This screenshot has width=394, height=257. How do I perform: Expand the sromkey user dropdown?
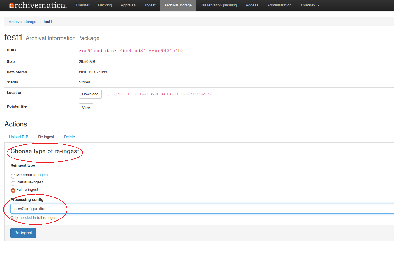pos(310,5)
